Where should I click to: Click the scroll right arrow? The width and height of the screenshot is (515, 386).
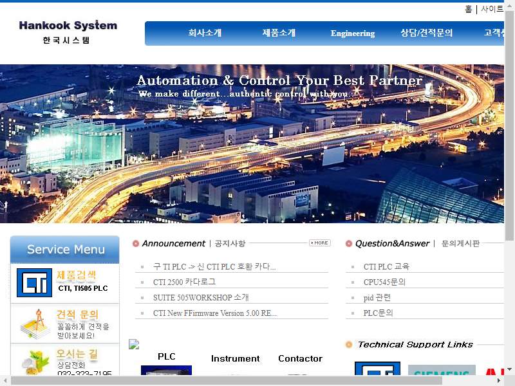coord(499,381)
